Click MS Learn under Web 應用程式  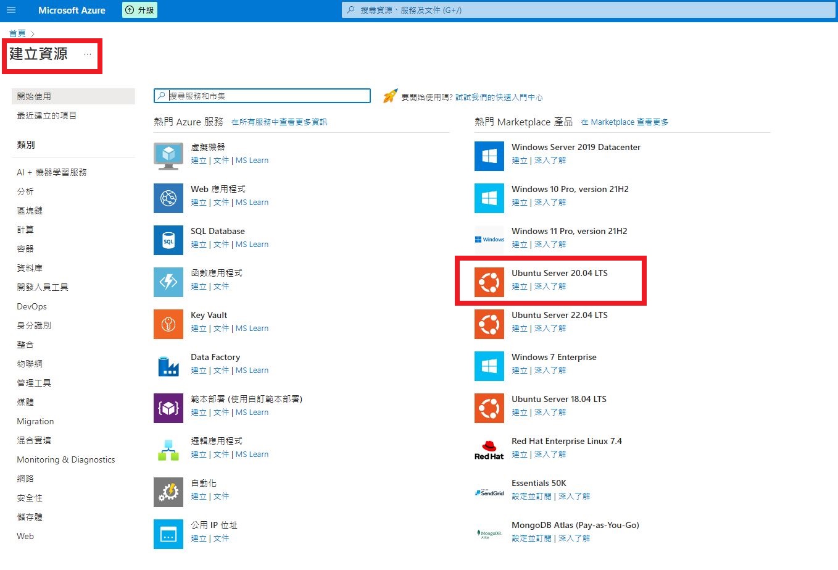[252, 203]
